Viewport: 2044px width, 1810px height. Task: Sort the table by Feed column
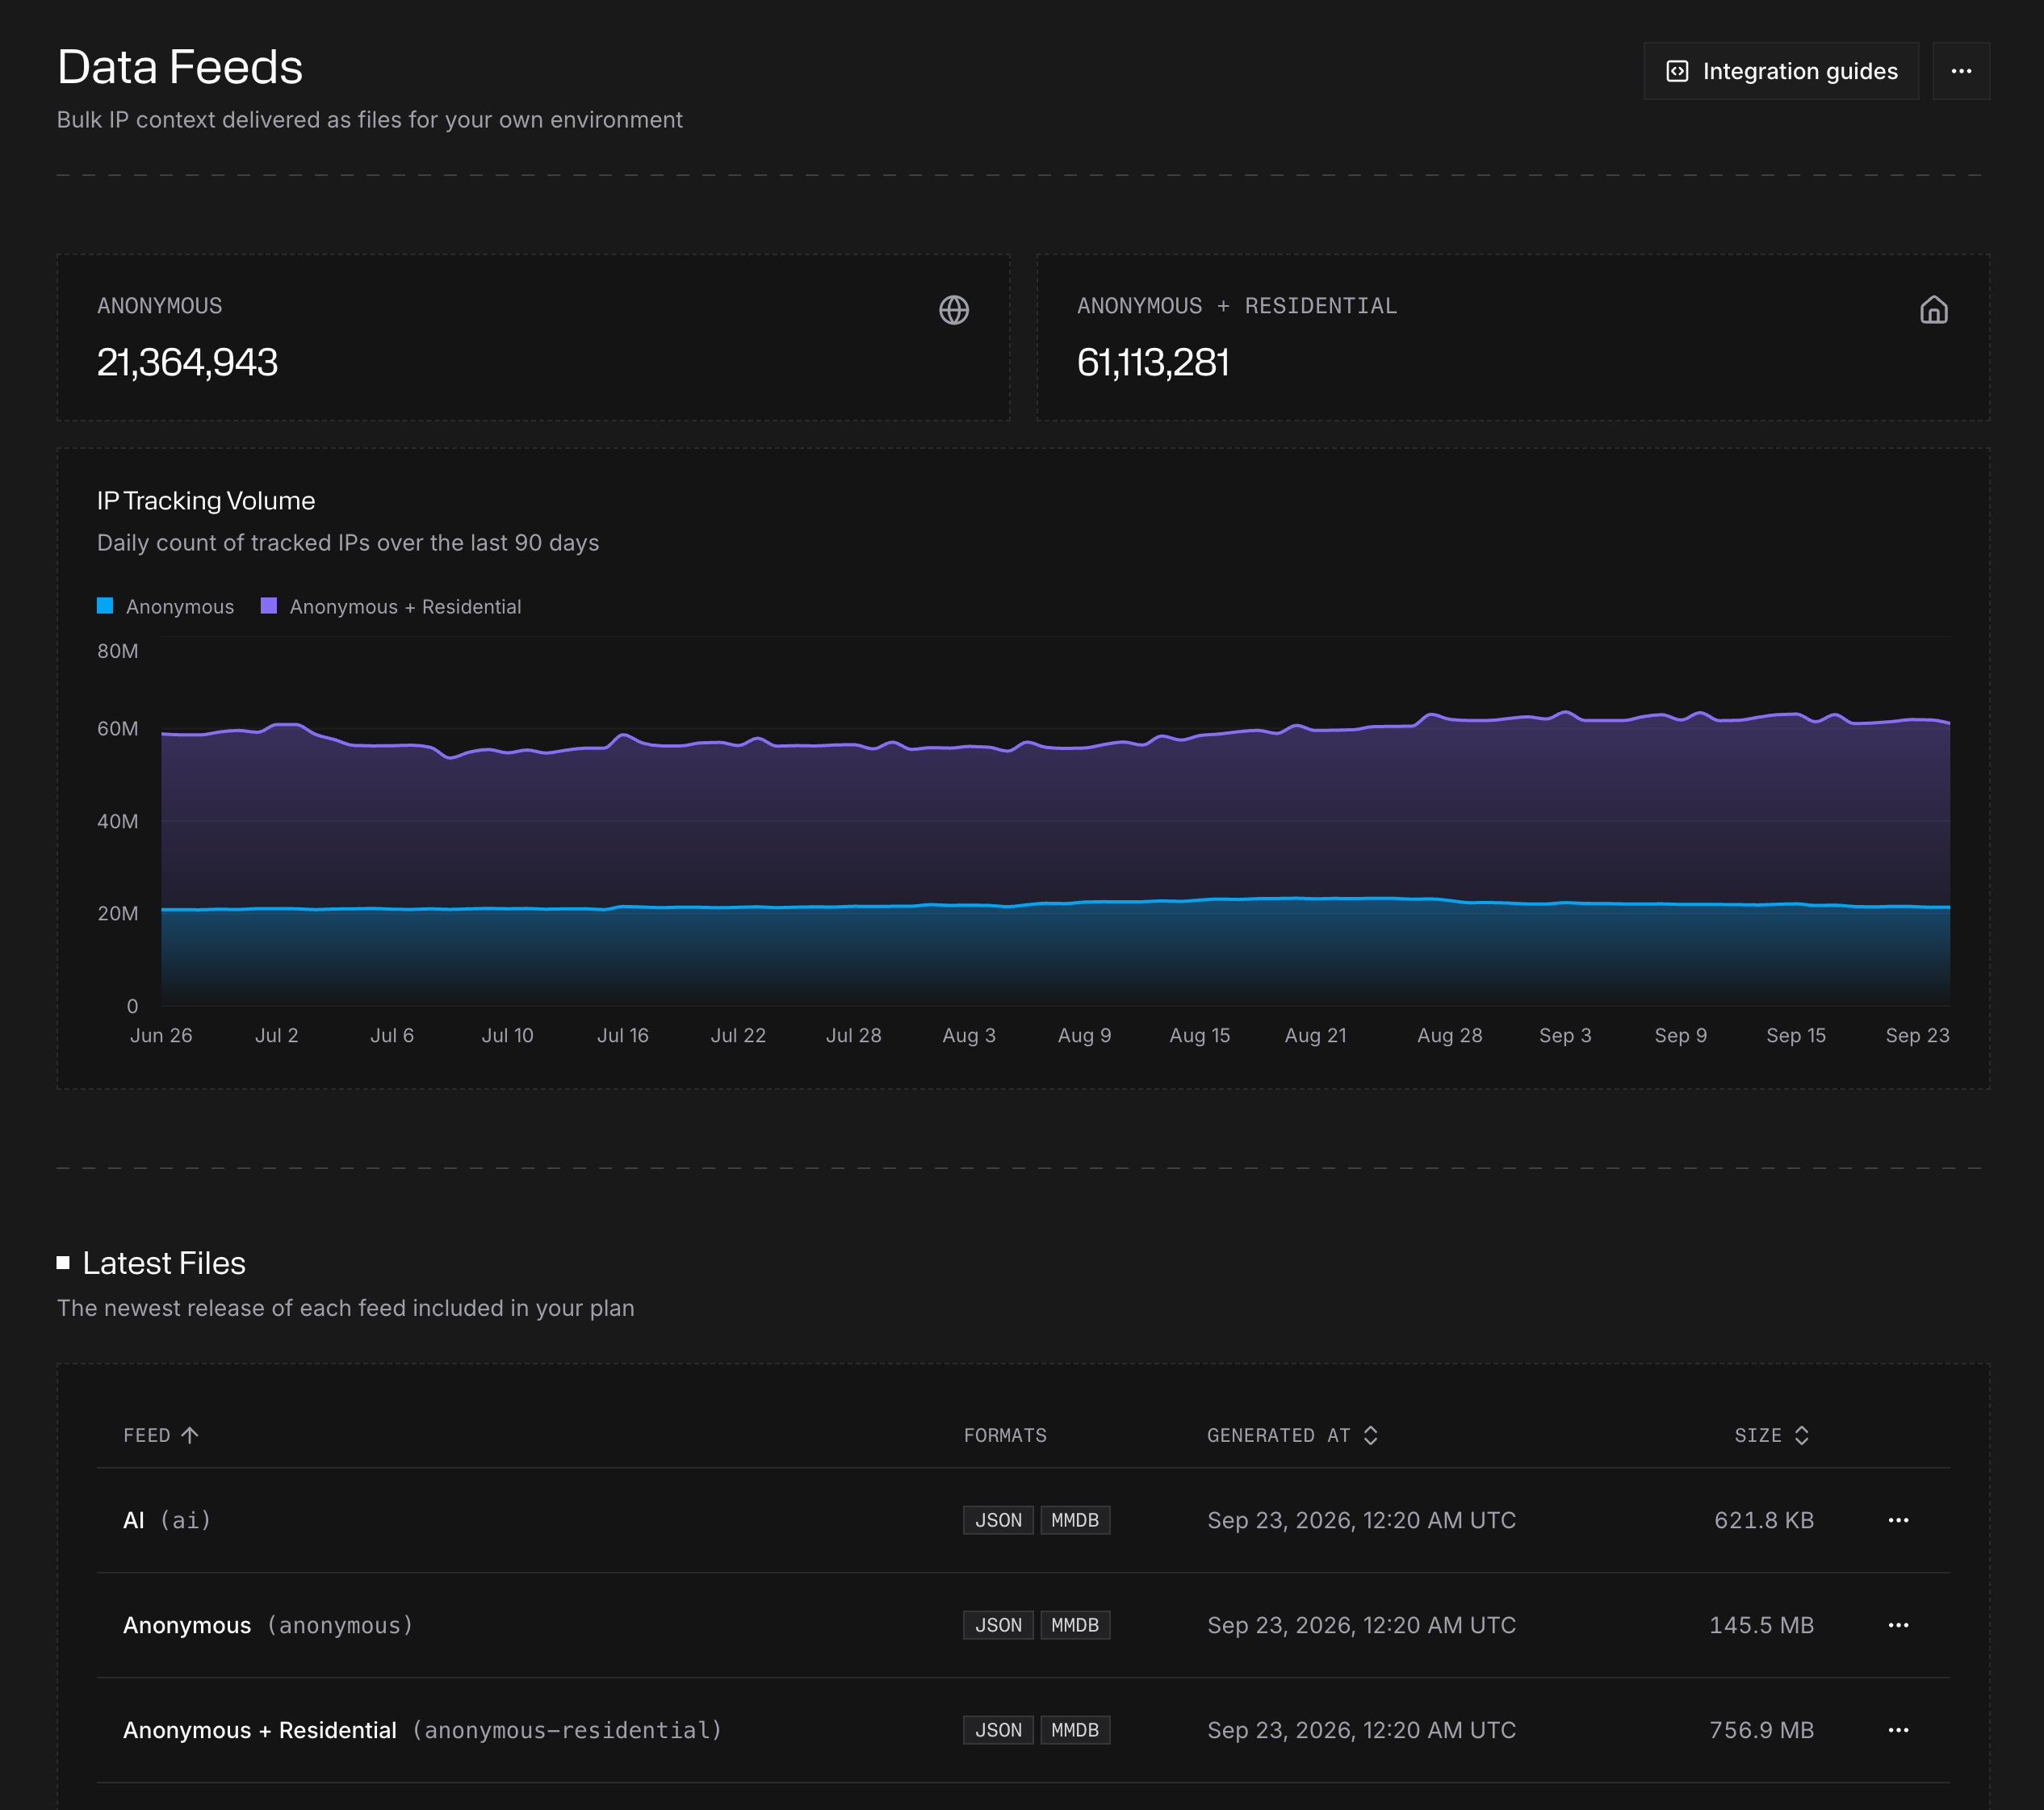[x=161, y=1435]
